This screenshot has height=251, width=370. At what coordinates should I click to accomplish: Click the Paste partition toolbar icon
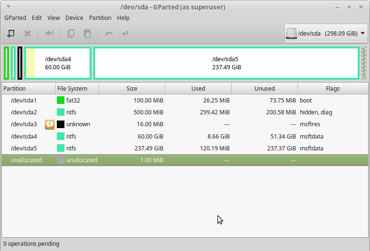(x=87, y=34)
